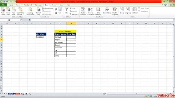This screenshot has width=175, height=98.
Task: Click inside the formula bar
Action: pyautogui.click(x=102, y=20)
